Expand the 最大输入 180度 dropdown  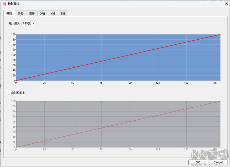pyautogui.click(x=29, y=23)
